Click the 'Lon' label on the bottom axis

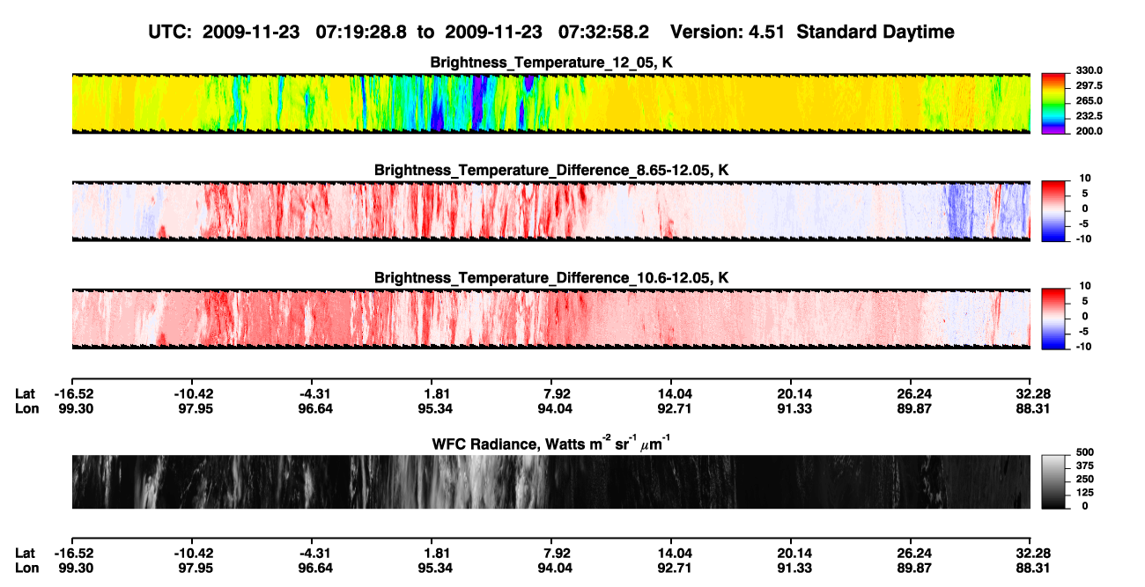point(26,568)
